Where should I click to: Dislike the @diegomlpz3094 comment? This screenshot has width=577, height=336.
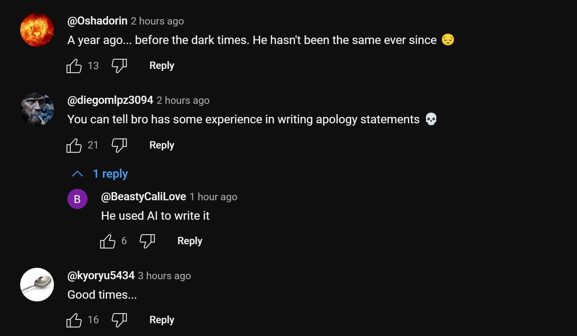[x=119, y=145]
